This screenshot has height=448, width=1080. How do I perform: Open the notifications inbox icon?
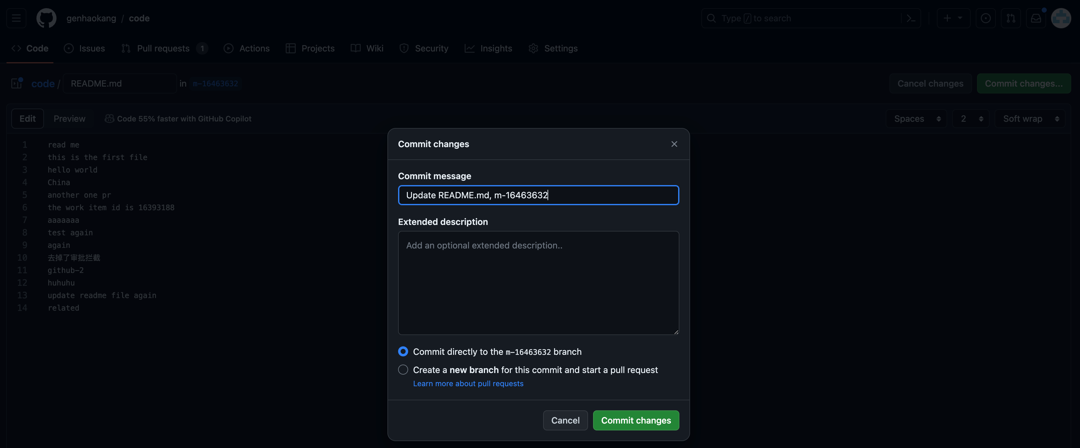point(1036,18)
